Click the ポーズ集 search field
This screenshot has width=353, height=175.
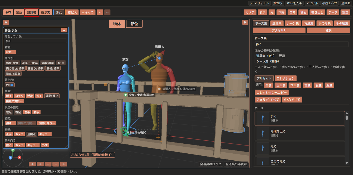coord(301,44)
